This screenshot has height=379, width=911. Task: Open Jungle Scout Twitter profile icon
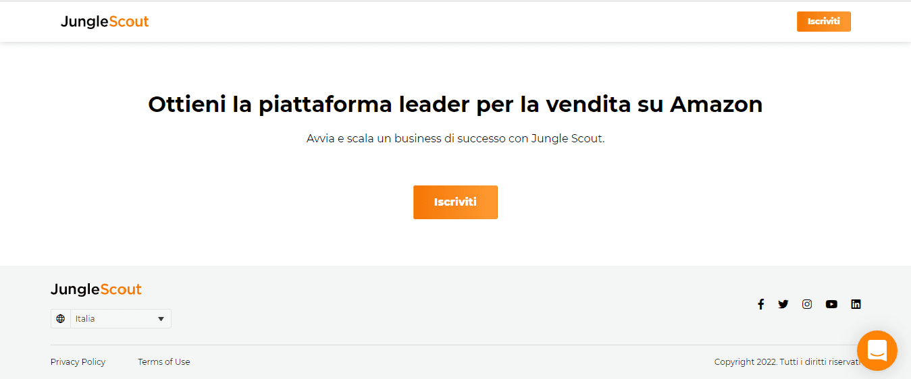tap(783, 304)
